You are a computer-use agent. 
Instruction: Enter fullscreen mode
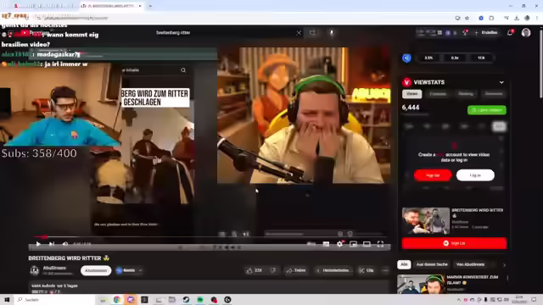click(x=380, y=244)
